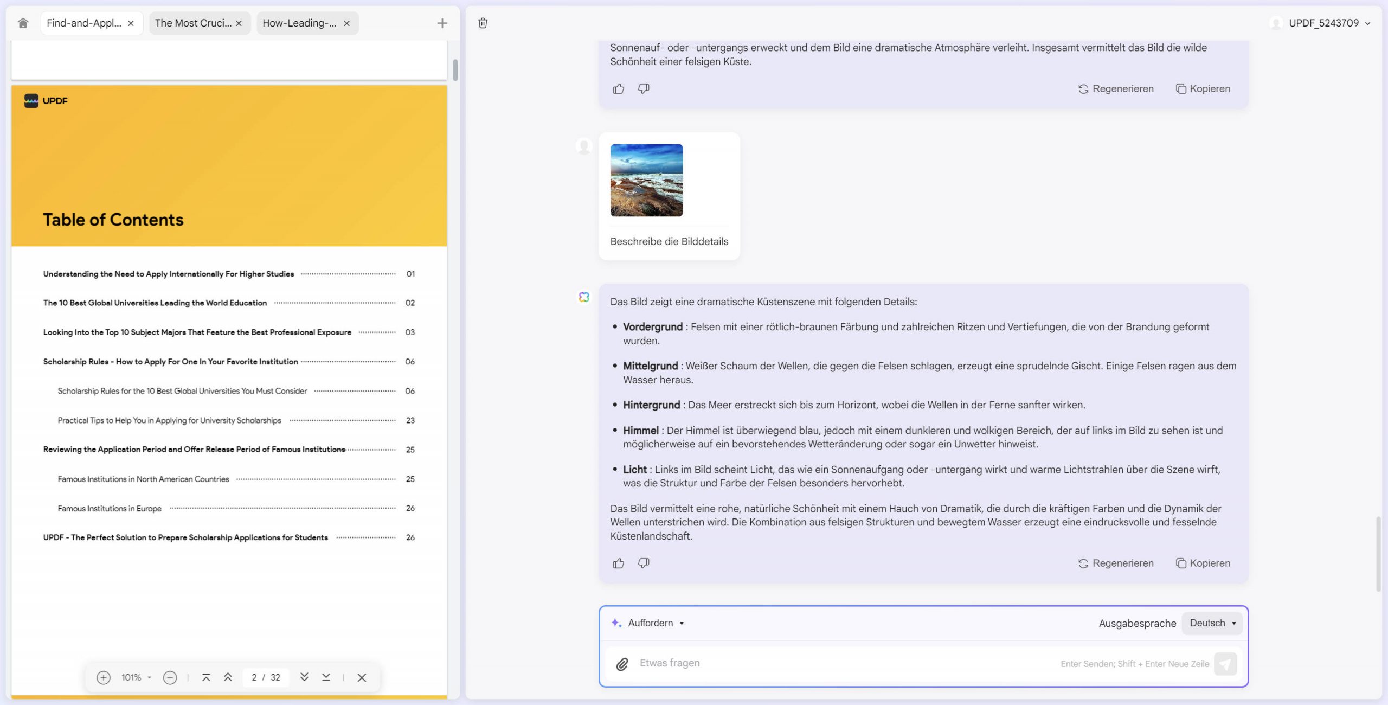Copy the detailed coastal description response

click(x=1203, y=563)
